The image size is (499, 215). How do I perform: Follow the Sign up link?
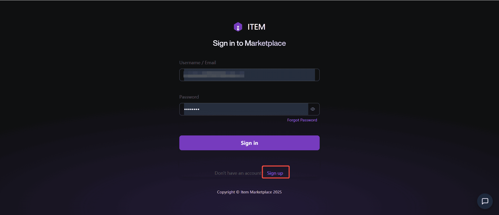(275, 173)
